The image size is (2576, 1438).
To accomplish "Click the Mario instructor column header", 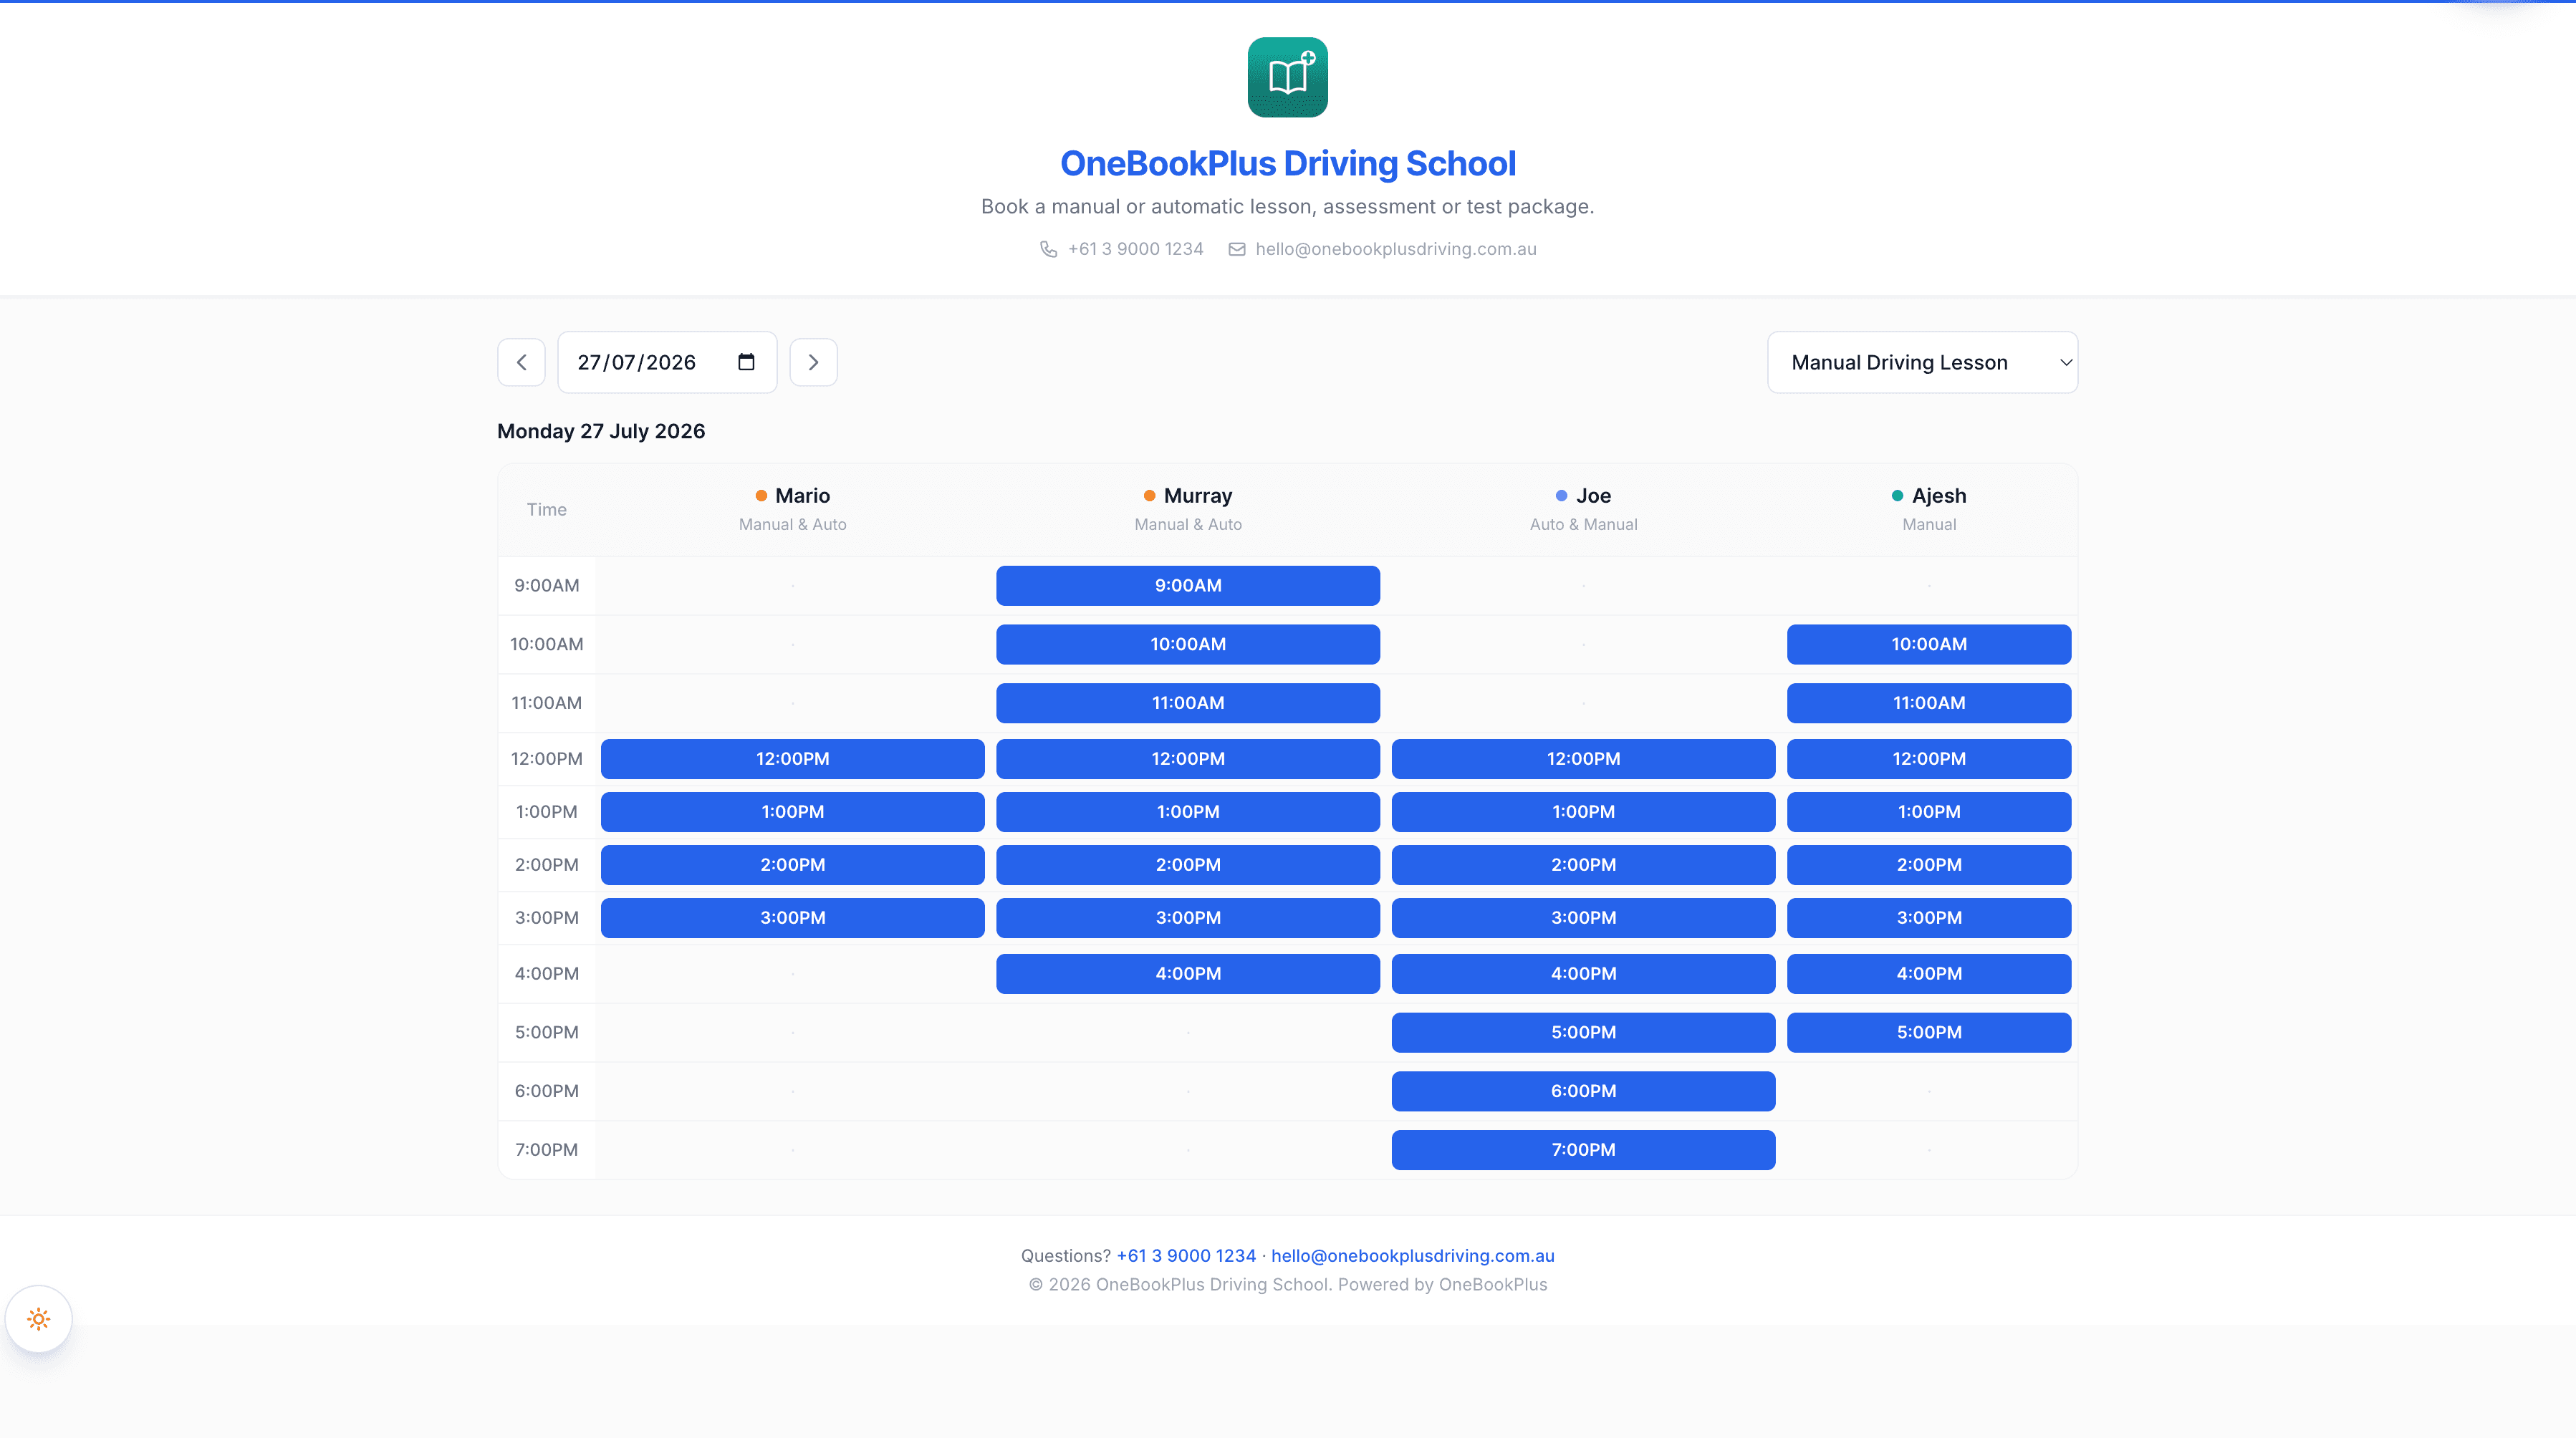I will [x=792, y=509].
